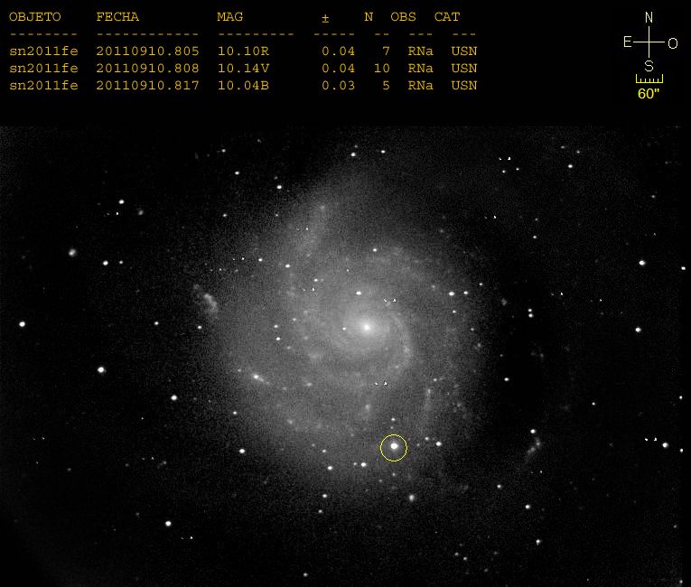Click the 0.03 error value
This screenshot has width=691, height=587.
pos(338,86)
